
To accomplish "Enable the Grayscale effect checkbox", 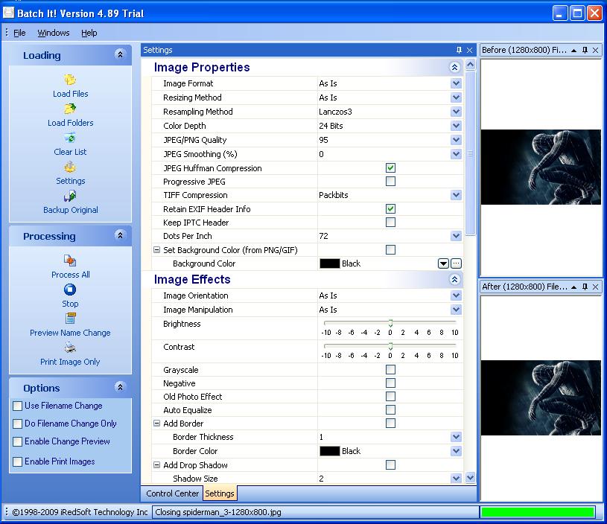I will click(390, 370).
